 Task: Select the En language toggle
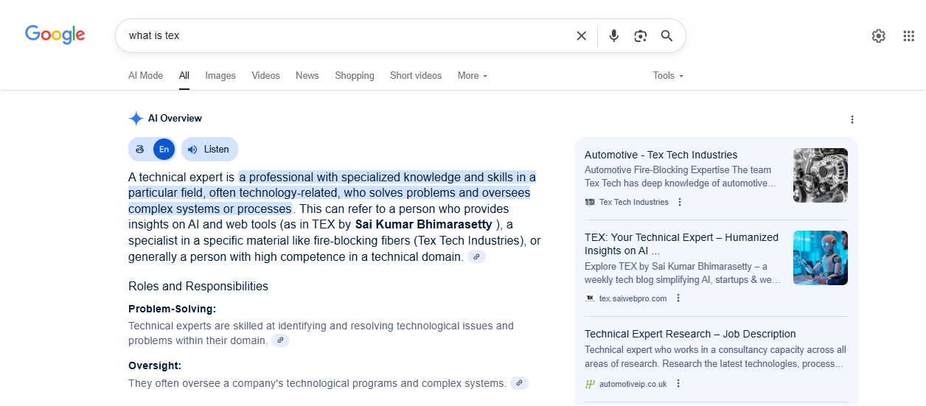(x=164, y=150)
